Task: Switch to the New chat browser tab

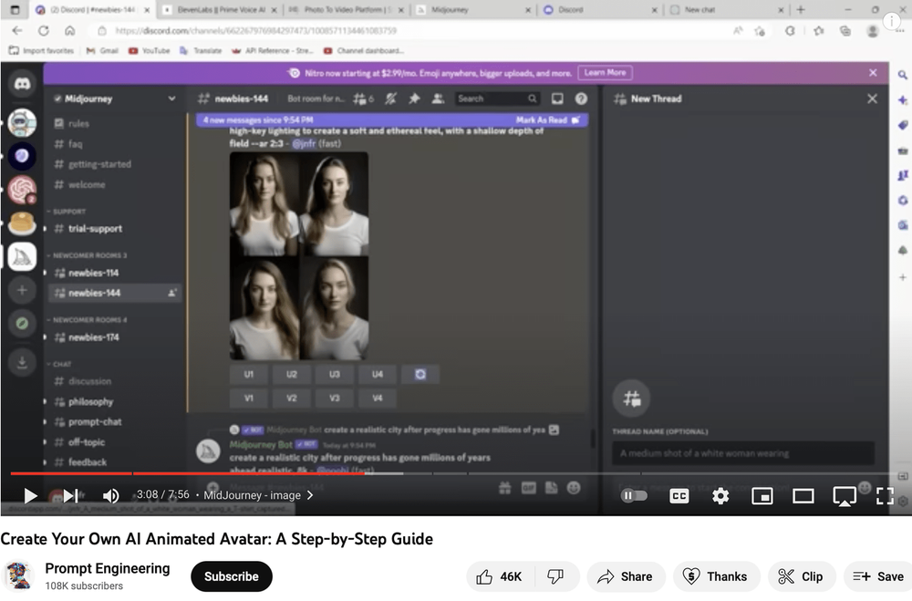Action: point(726,10)
